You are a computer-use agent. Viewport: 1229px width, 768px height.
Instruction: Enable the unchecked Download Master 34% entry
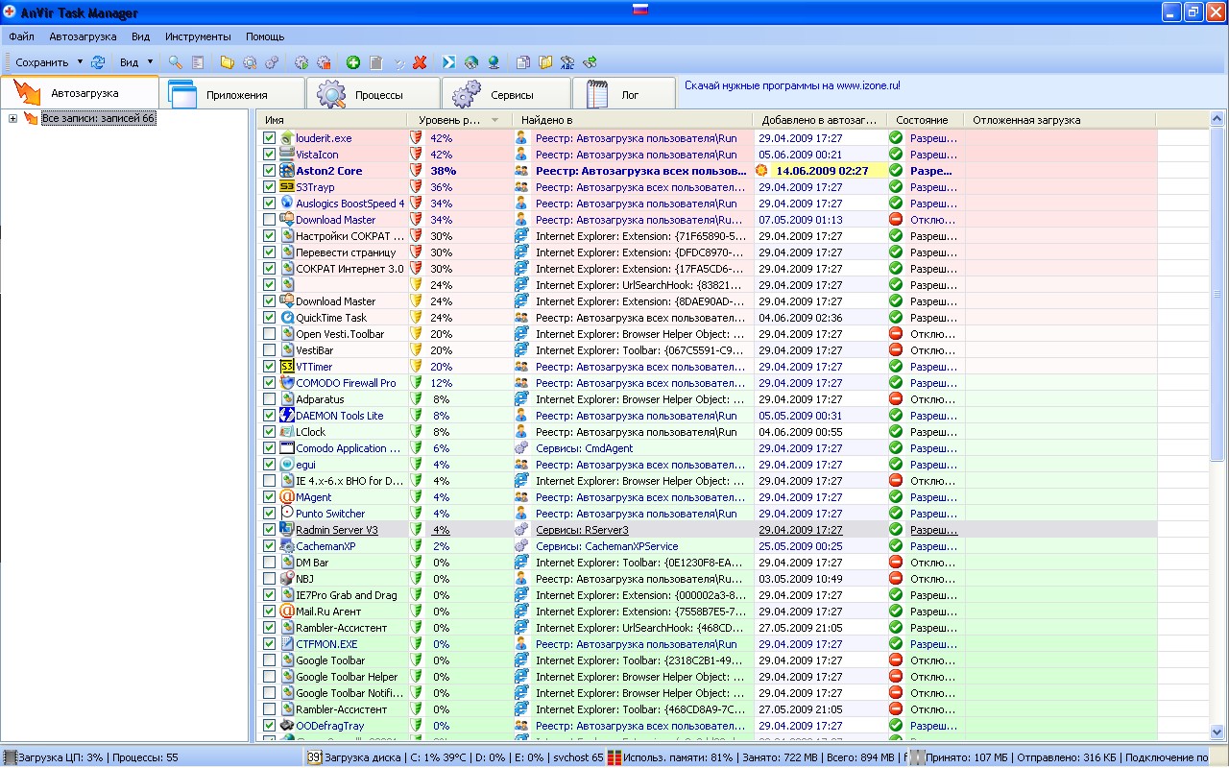tap(270, 220)
